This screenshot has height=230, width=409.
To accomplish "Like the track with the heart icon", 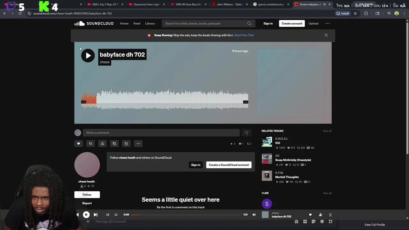I will (78, 143).
